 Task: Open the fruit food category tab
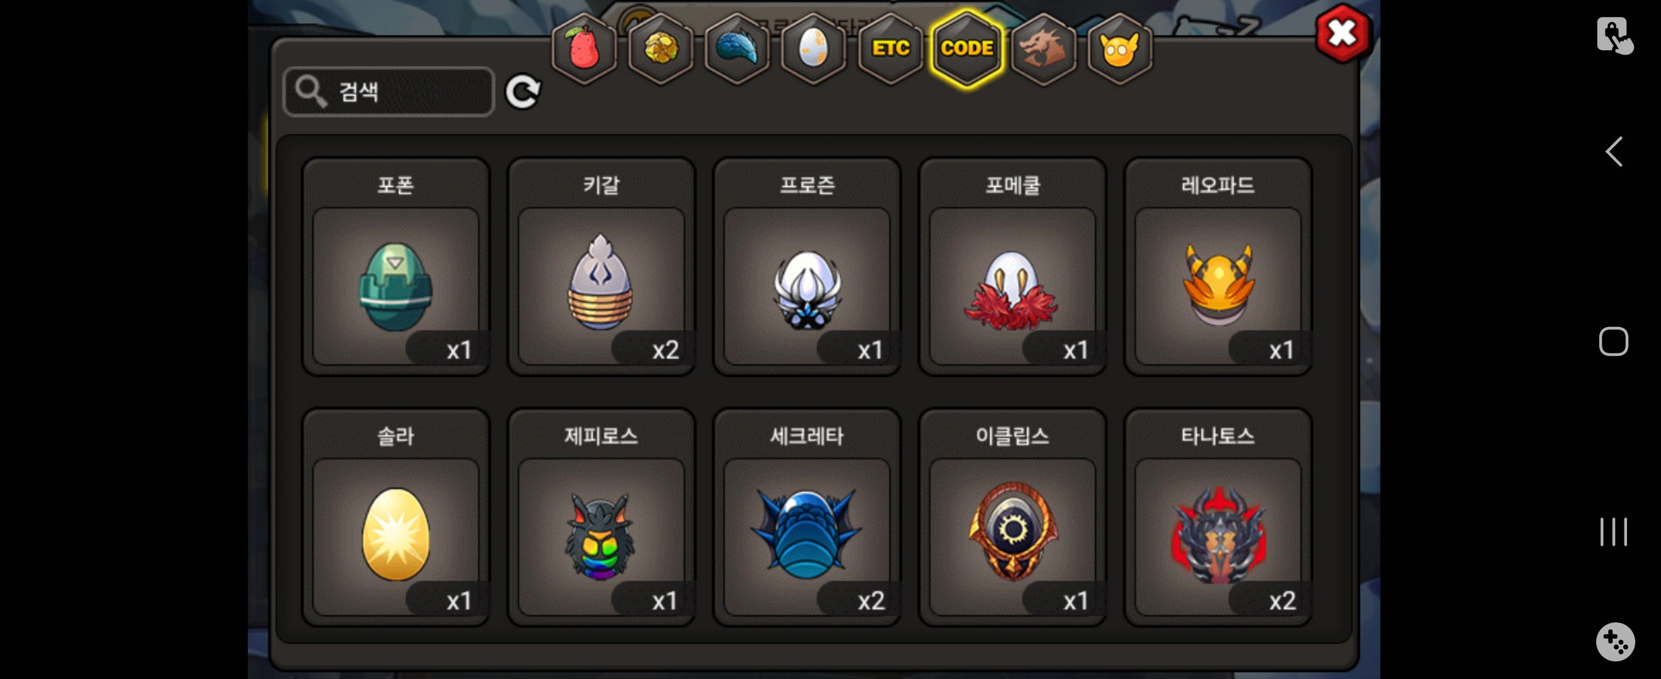coord(583,48)
